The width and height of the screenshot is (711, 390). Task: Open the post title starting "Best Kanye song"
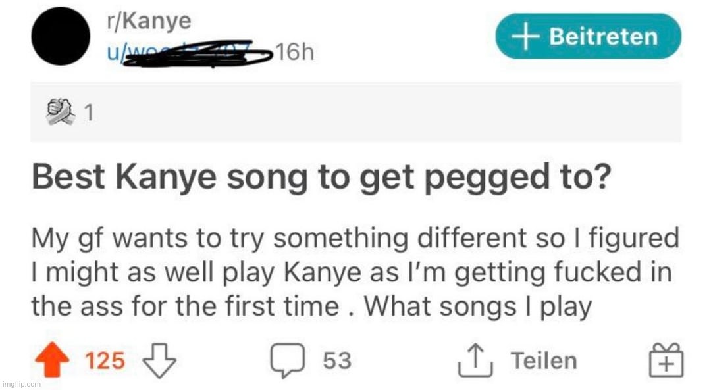[321, 177]
